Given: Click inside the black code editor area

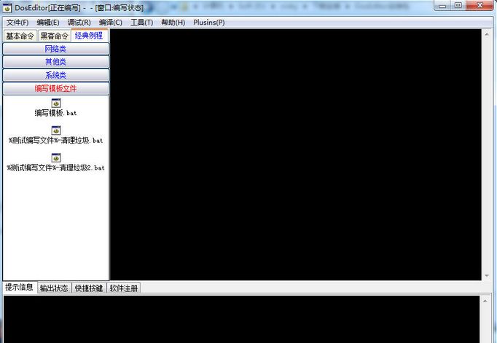Looking at the screenshot, I should pos(295,153).
